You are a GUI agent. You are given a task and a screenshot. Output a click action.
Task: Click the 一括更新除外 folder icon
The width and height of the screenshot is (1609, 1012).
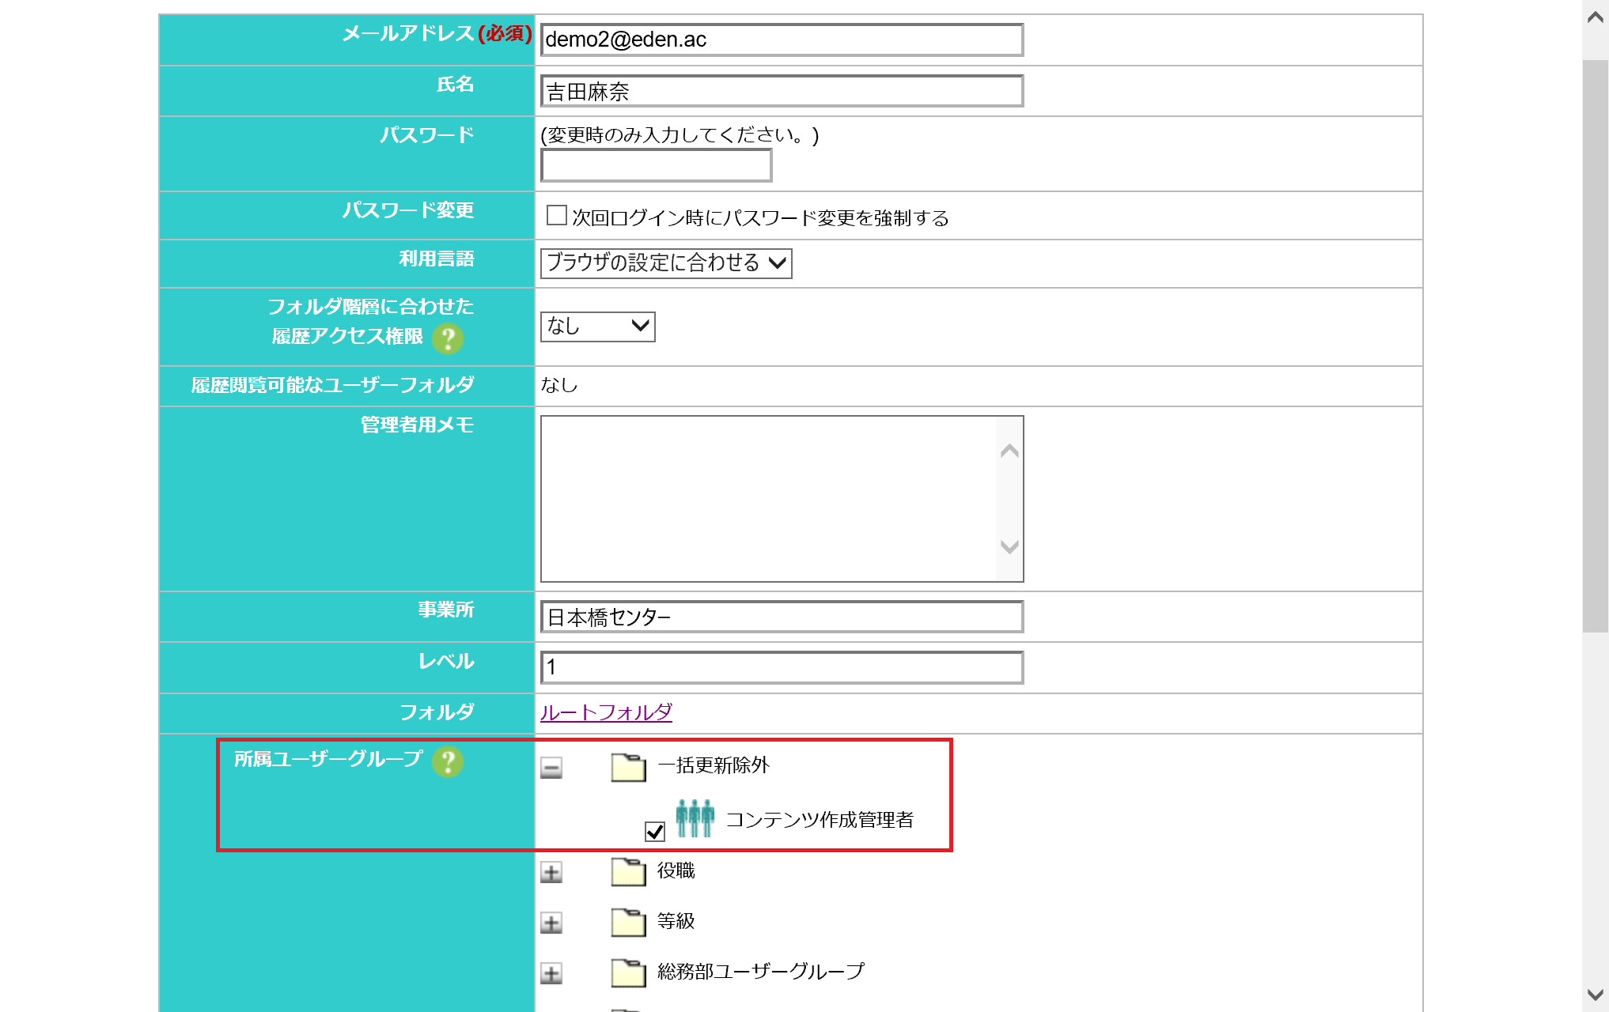(629, 767)
